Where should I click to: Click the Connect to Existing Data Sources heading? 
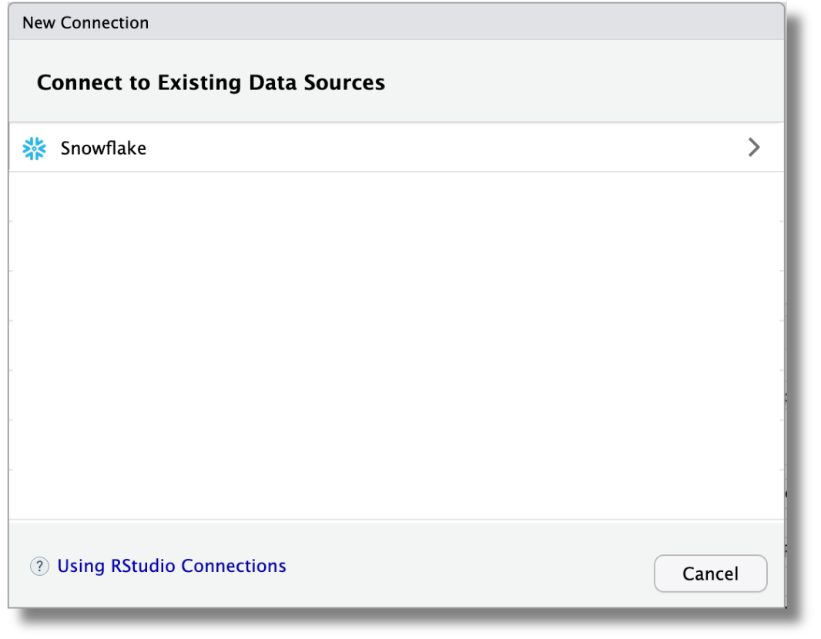coord(212,82)
